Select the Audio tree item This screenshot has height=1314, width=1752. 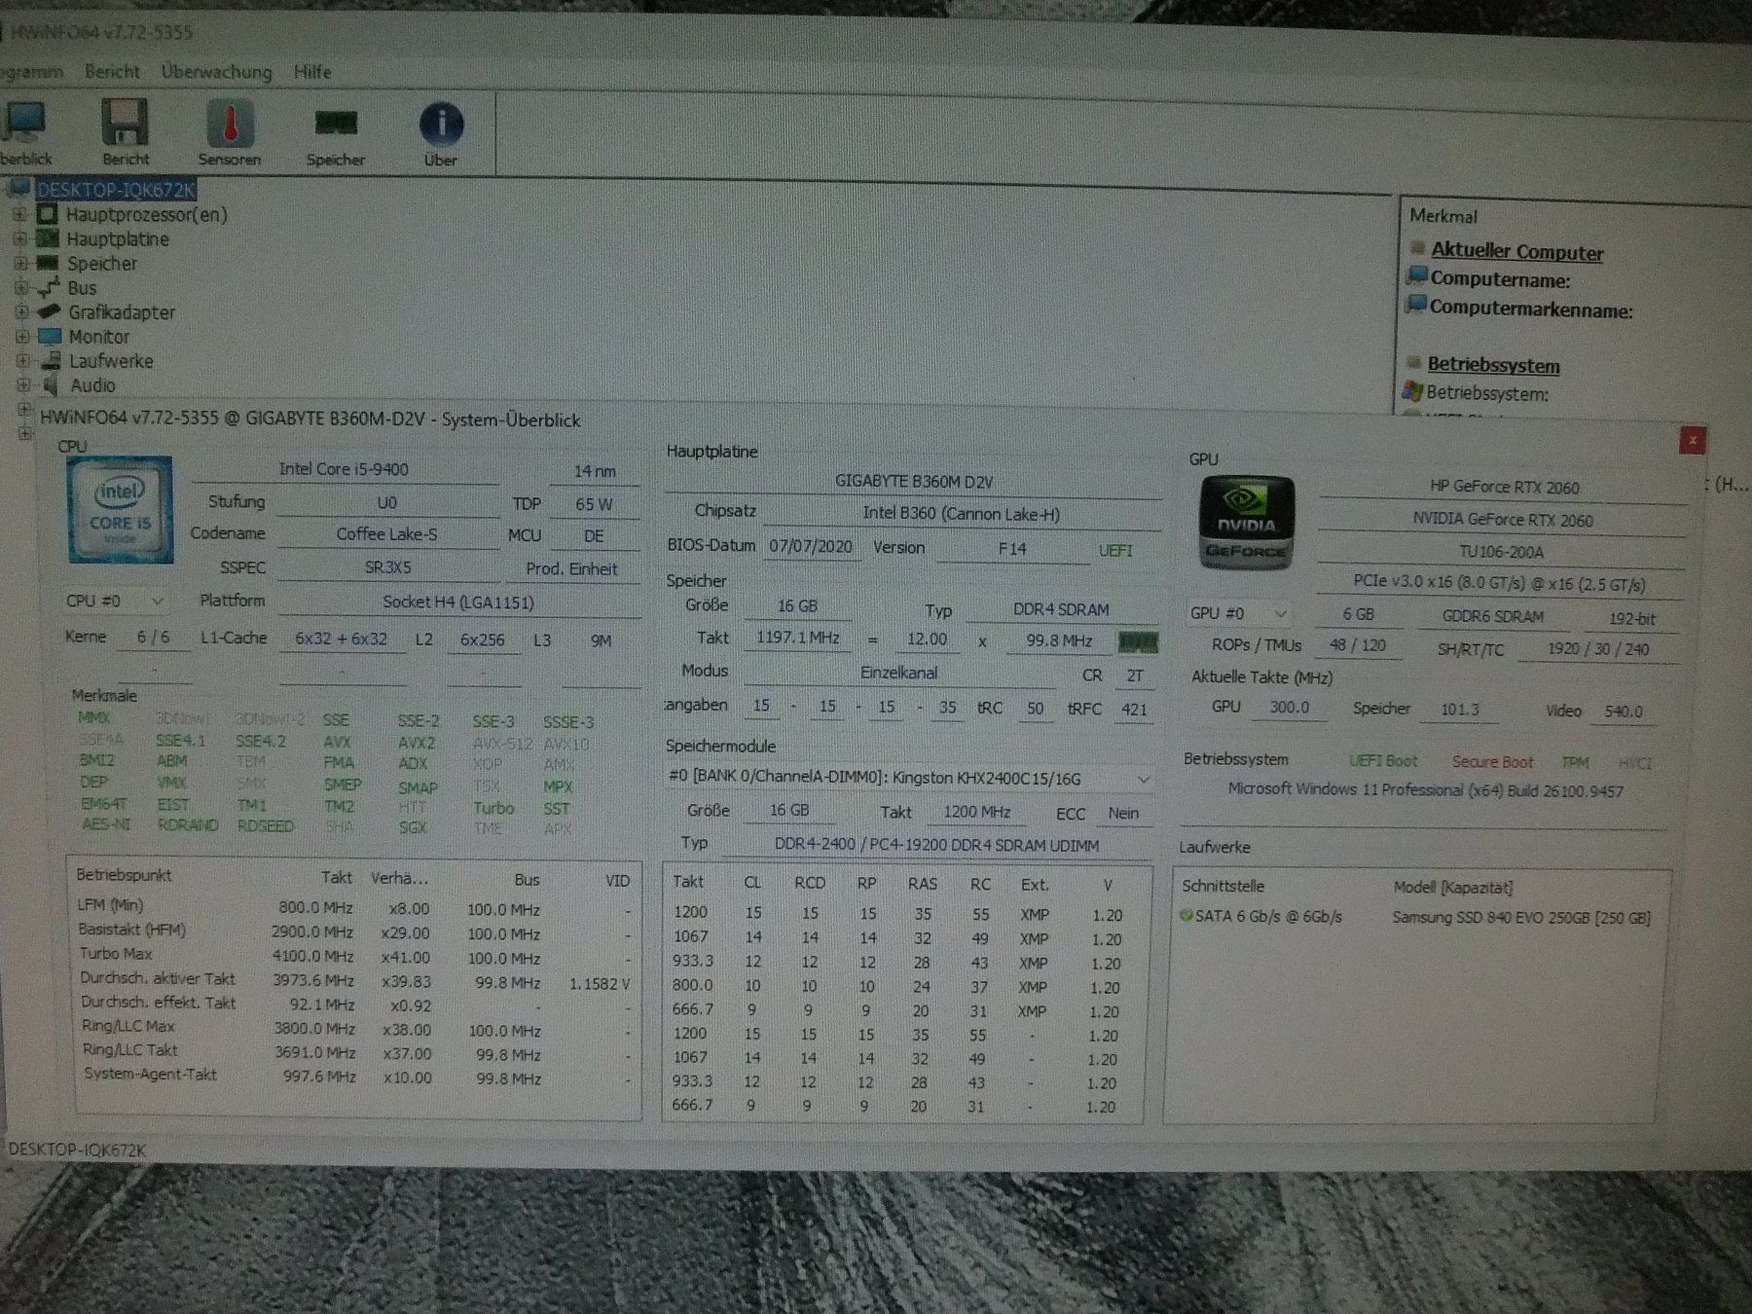(92, 385)
